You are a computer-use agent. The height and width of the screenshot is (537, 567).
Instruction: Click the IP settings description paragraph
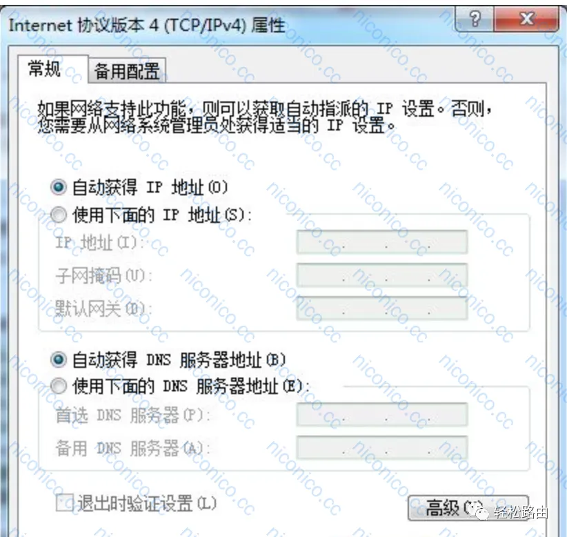click(x=265, y=117)
